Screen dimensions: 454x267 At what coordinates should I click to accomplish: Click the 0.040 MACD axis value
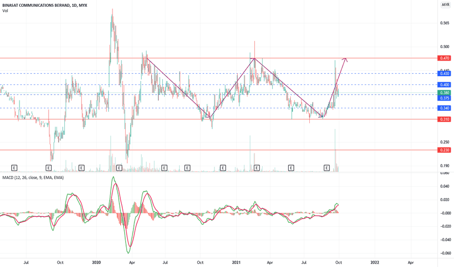click(445, 186)
